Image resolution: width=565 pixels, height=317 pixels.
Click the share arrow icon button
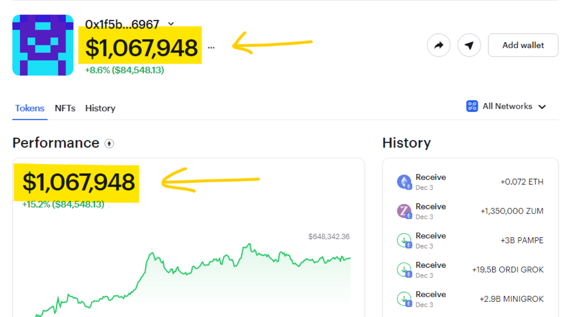pos(438,45)
